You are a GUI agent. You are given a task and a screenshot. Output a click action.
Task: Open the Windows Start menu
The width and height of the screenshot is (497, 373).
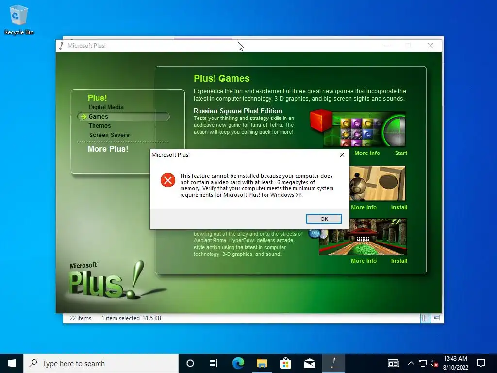point(12,363)
